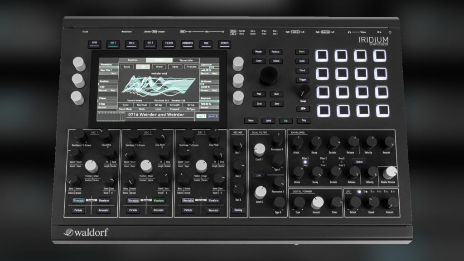The height and width of the screenshot is (261, 464).
Task: Select Particle mode in OSC 1
Action: 78,210
